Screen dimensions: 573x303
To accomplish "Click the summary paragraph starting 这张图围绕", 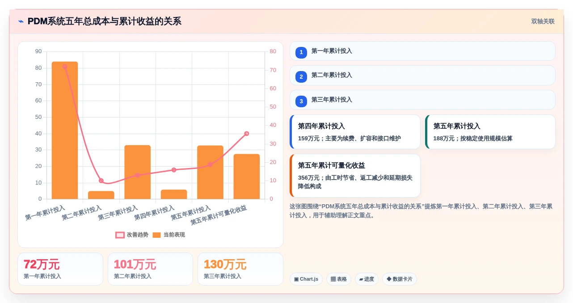I will click(x=421, y=211).
